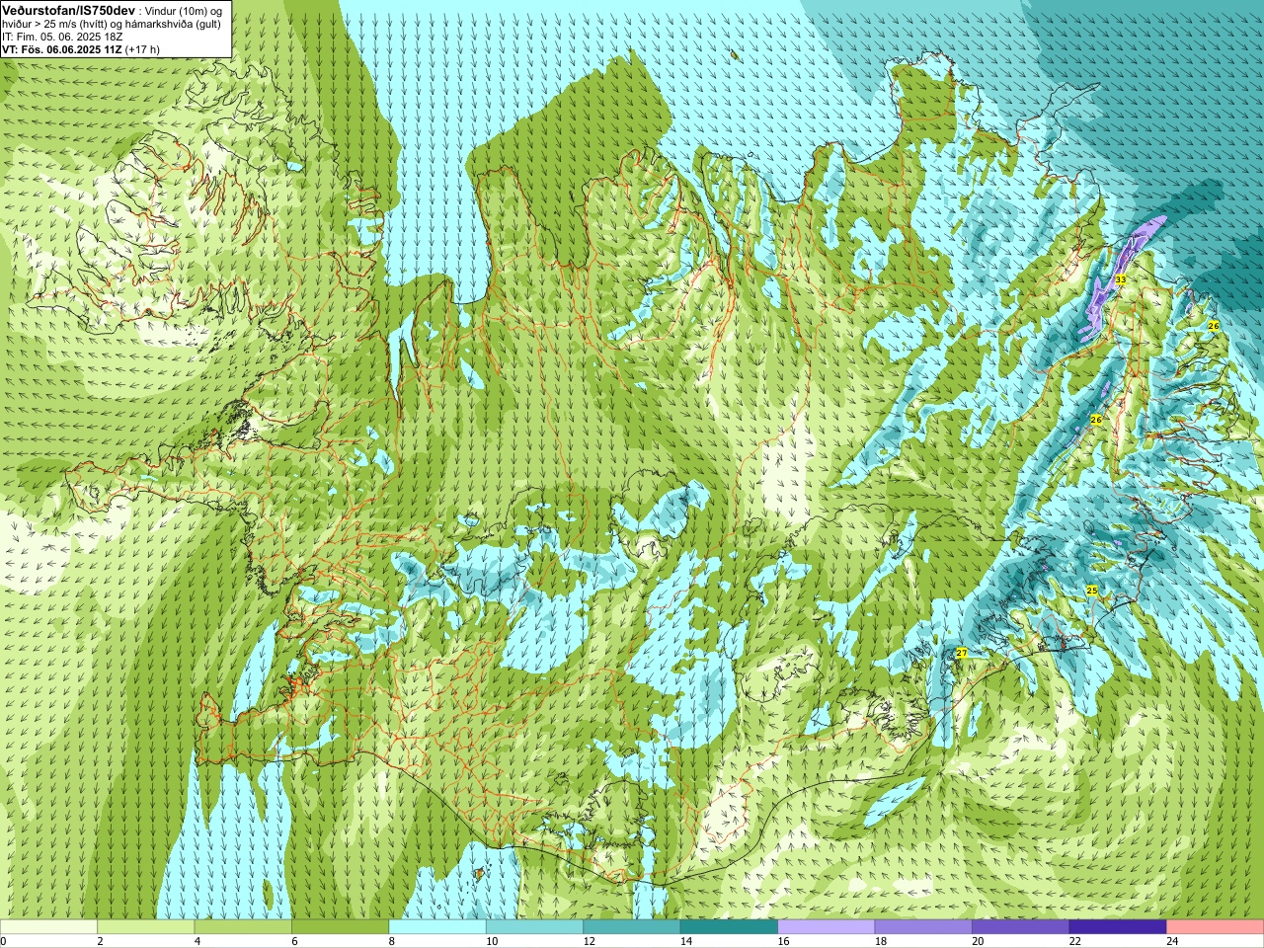Pick the 16–18 m/s lavender legend swatch
Screen dimensions: 1264x948
pos(826,926)
